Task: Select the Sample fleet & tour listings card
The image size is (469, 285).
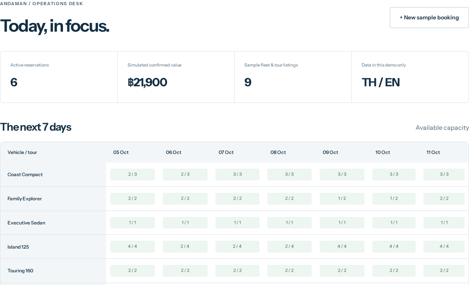Action: 293,77
